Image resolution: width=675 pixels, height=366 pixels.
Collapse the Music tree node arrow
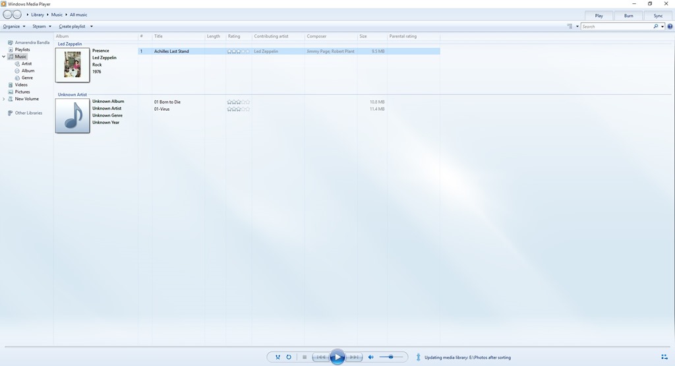click(x=4, y=57)
